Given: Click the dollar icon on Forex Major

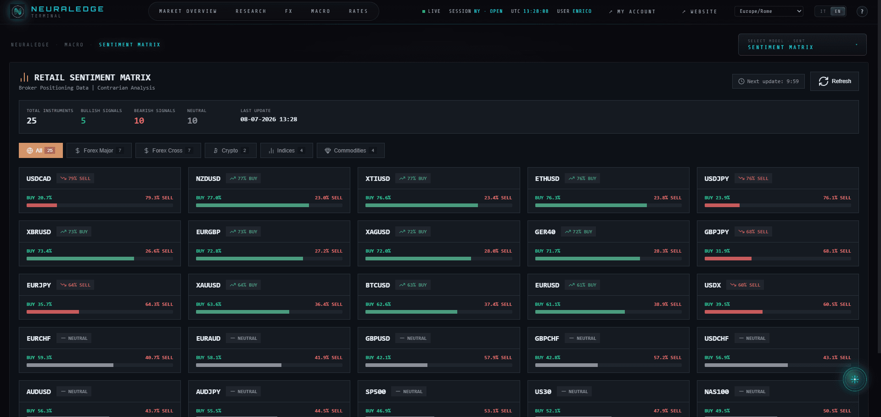Looking at the screenshot, I should click(x=78, y=151).
